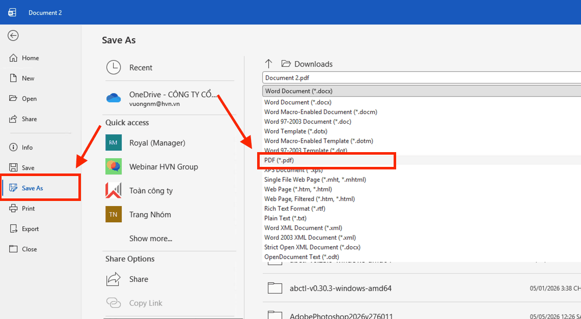Choose the OneDrive company location
Screen dimensions: 581x319
170,98
